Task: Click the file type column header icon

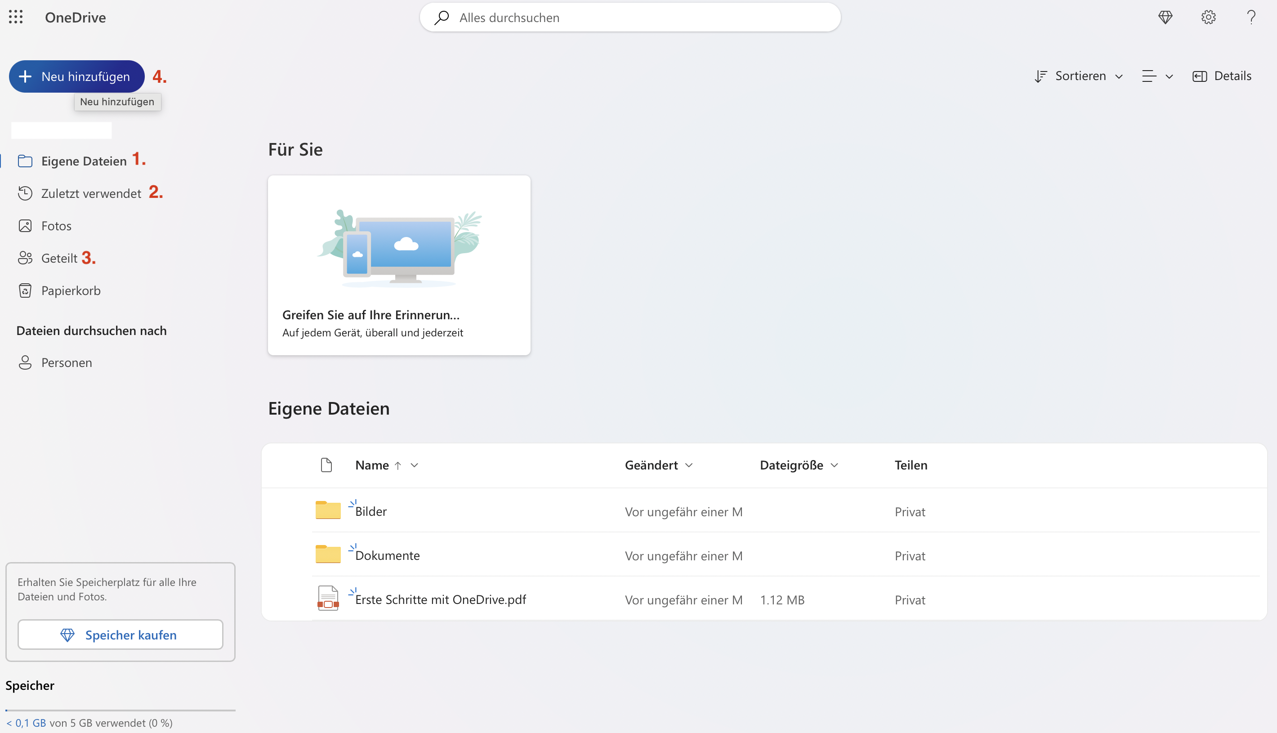Action: tap(326, 465)
